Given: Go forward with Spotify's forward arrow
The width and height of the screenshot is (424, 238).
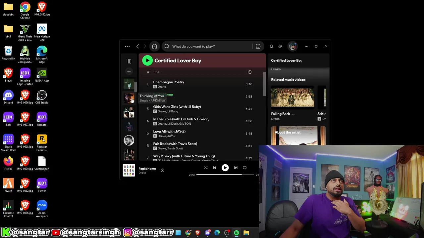Looking at the screenshot, I should [x=145, y=46].
